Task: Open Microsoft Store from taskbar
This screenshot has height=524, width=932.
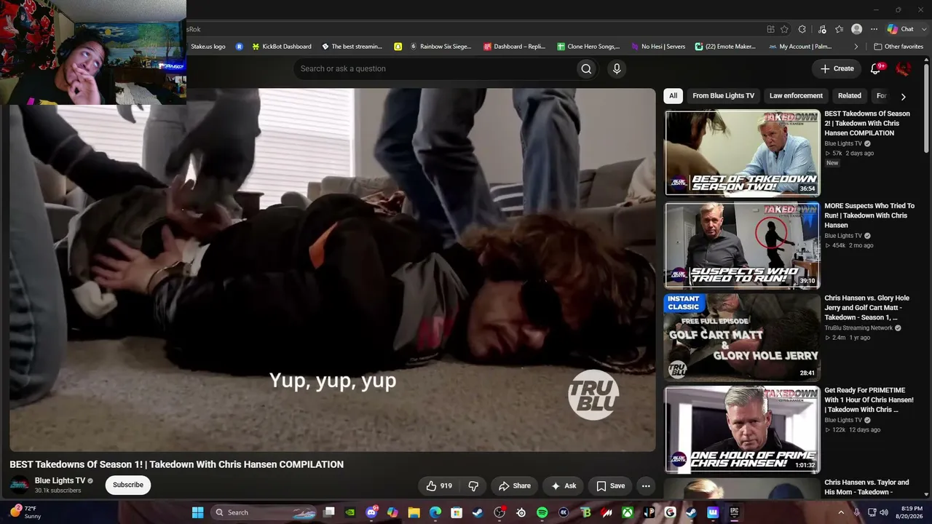Action: click(457, 512)
